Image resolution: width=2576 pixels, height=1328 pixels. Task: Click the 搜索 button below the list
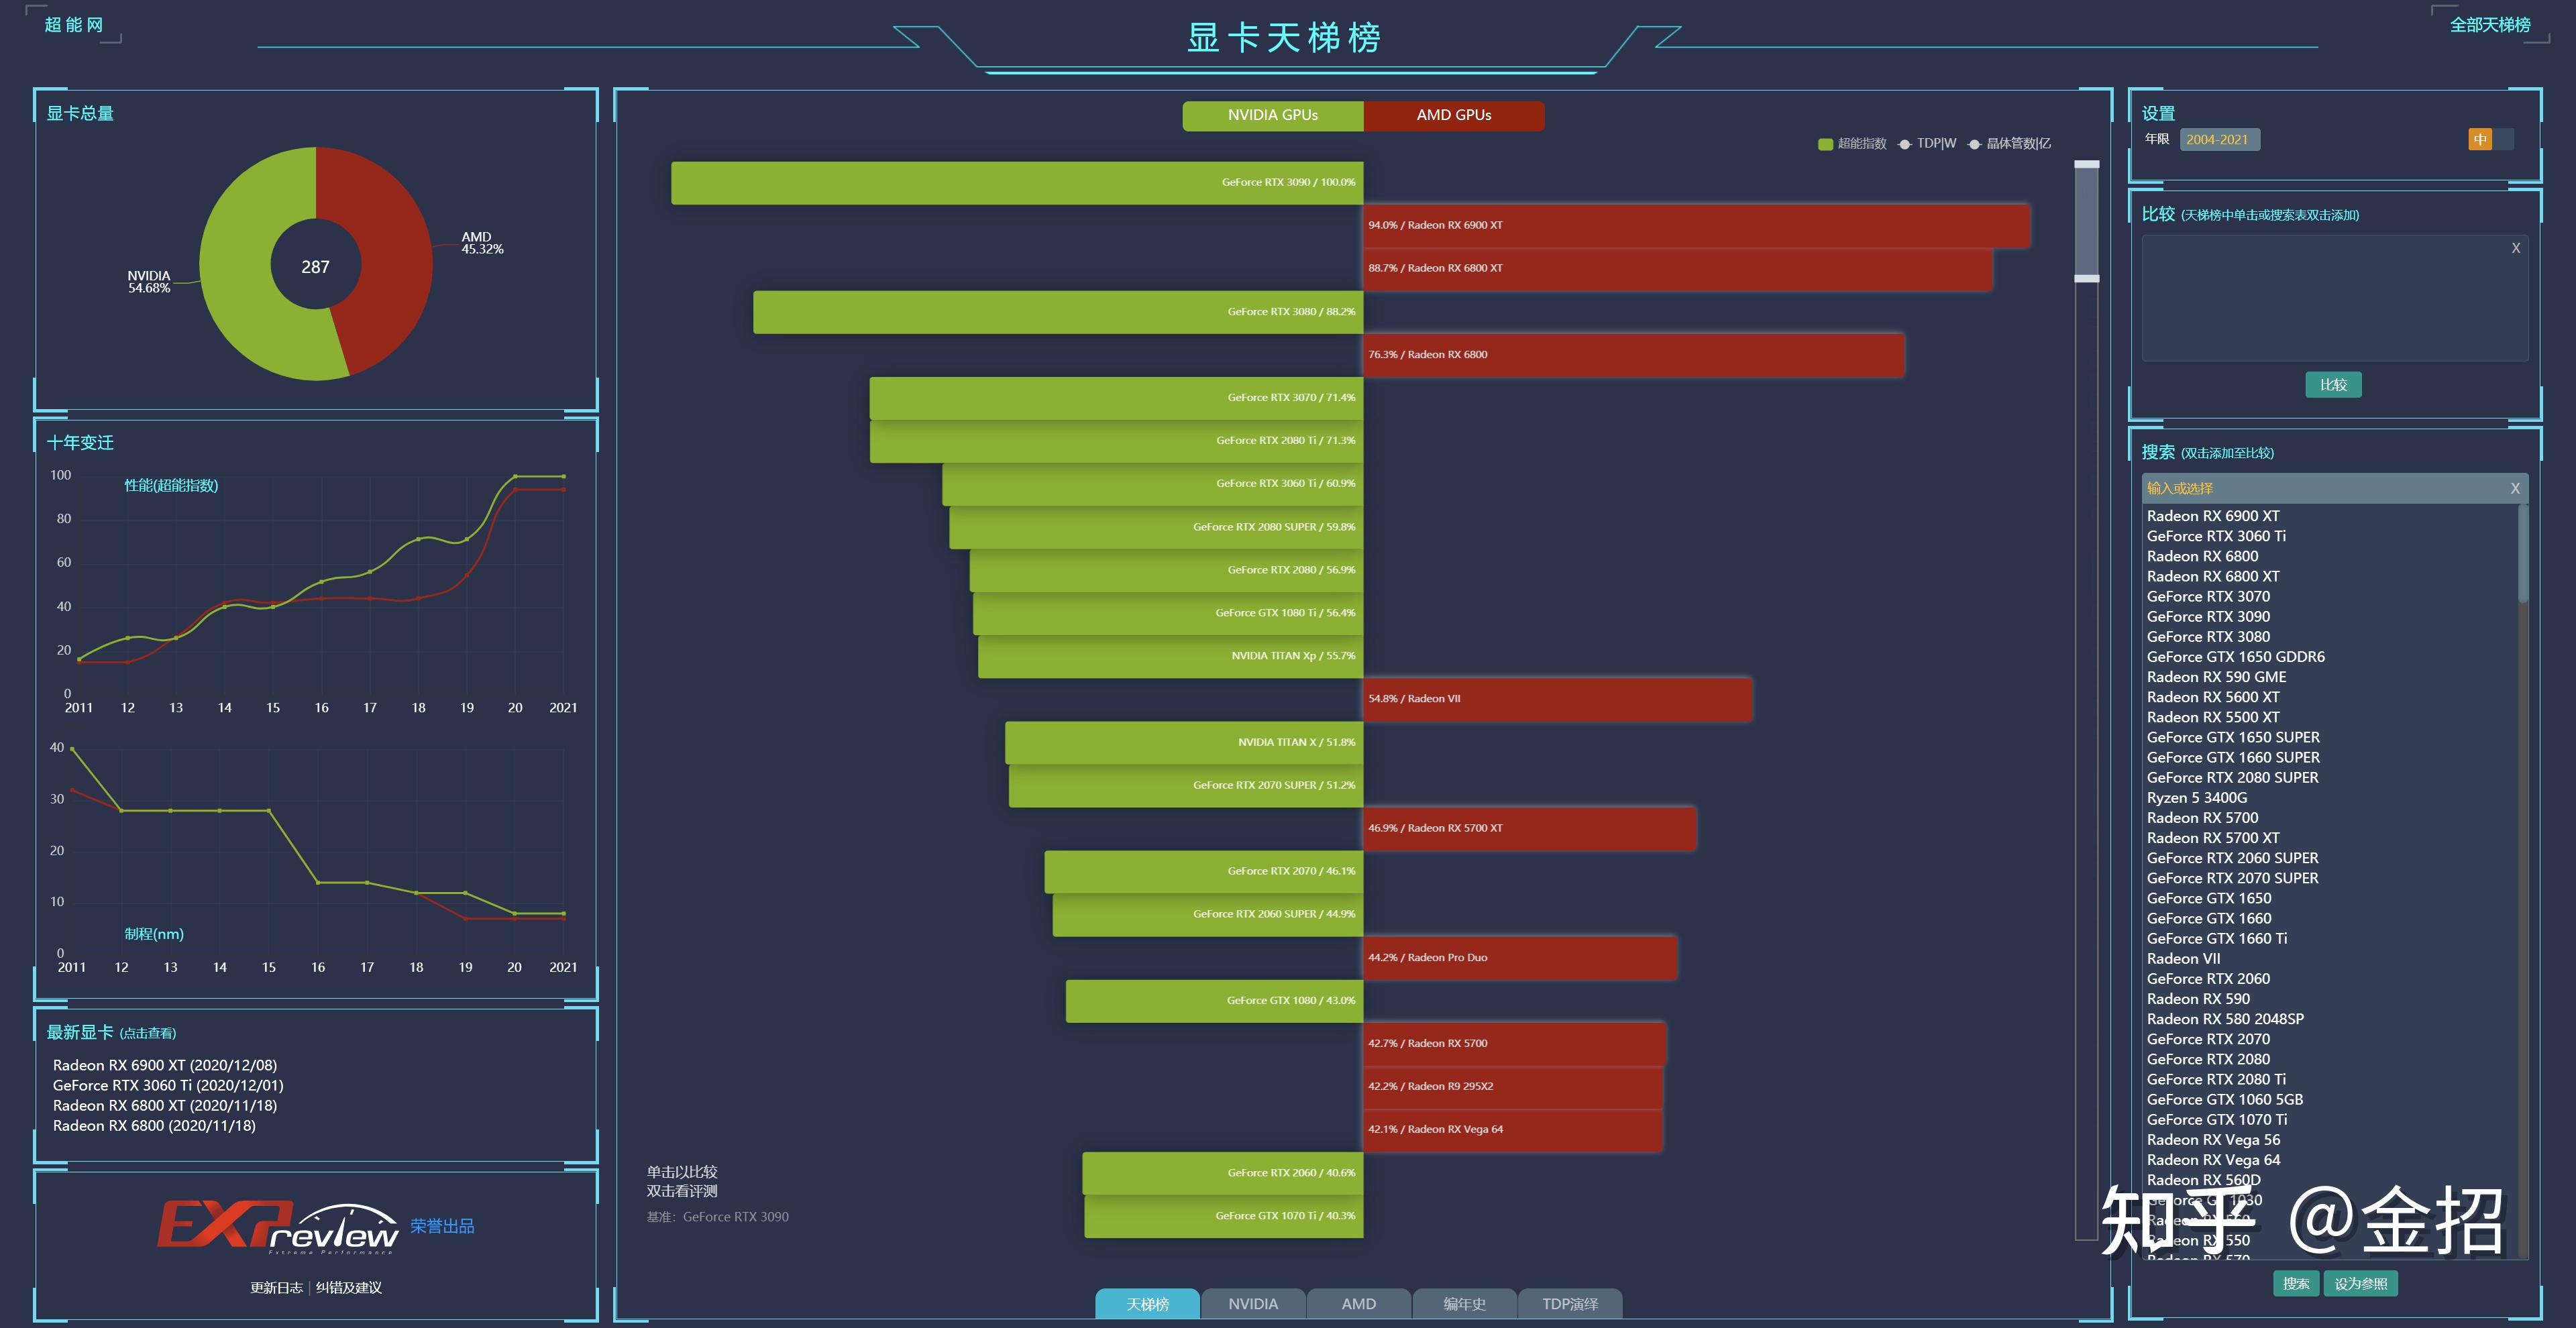2296,1284
